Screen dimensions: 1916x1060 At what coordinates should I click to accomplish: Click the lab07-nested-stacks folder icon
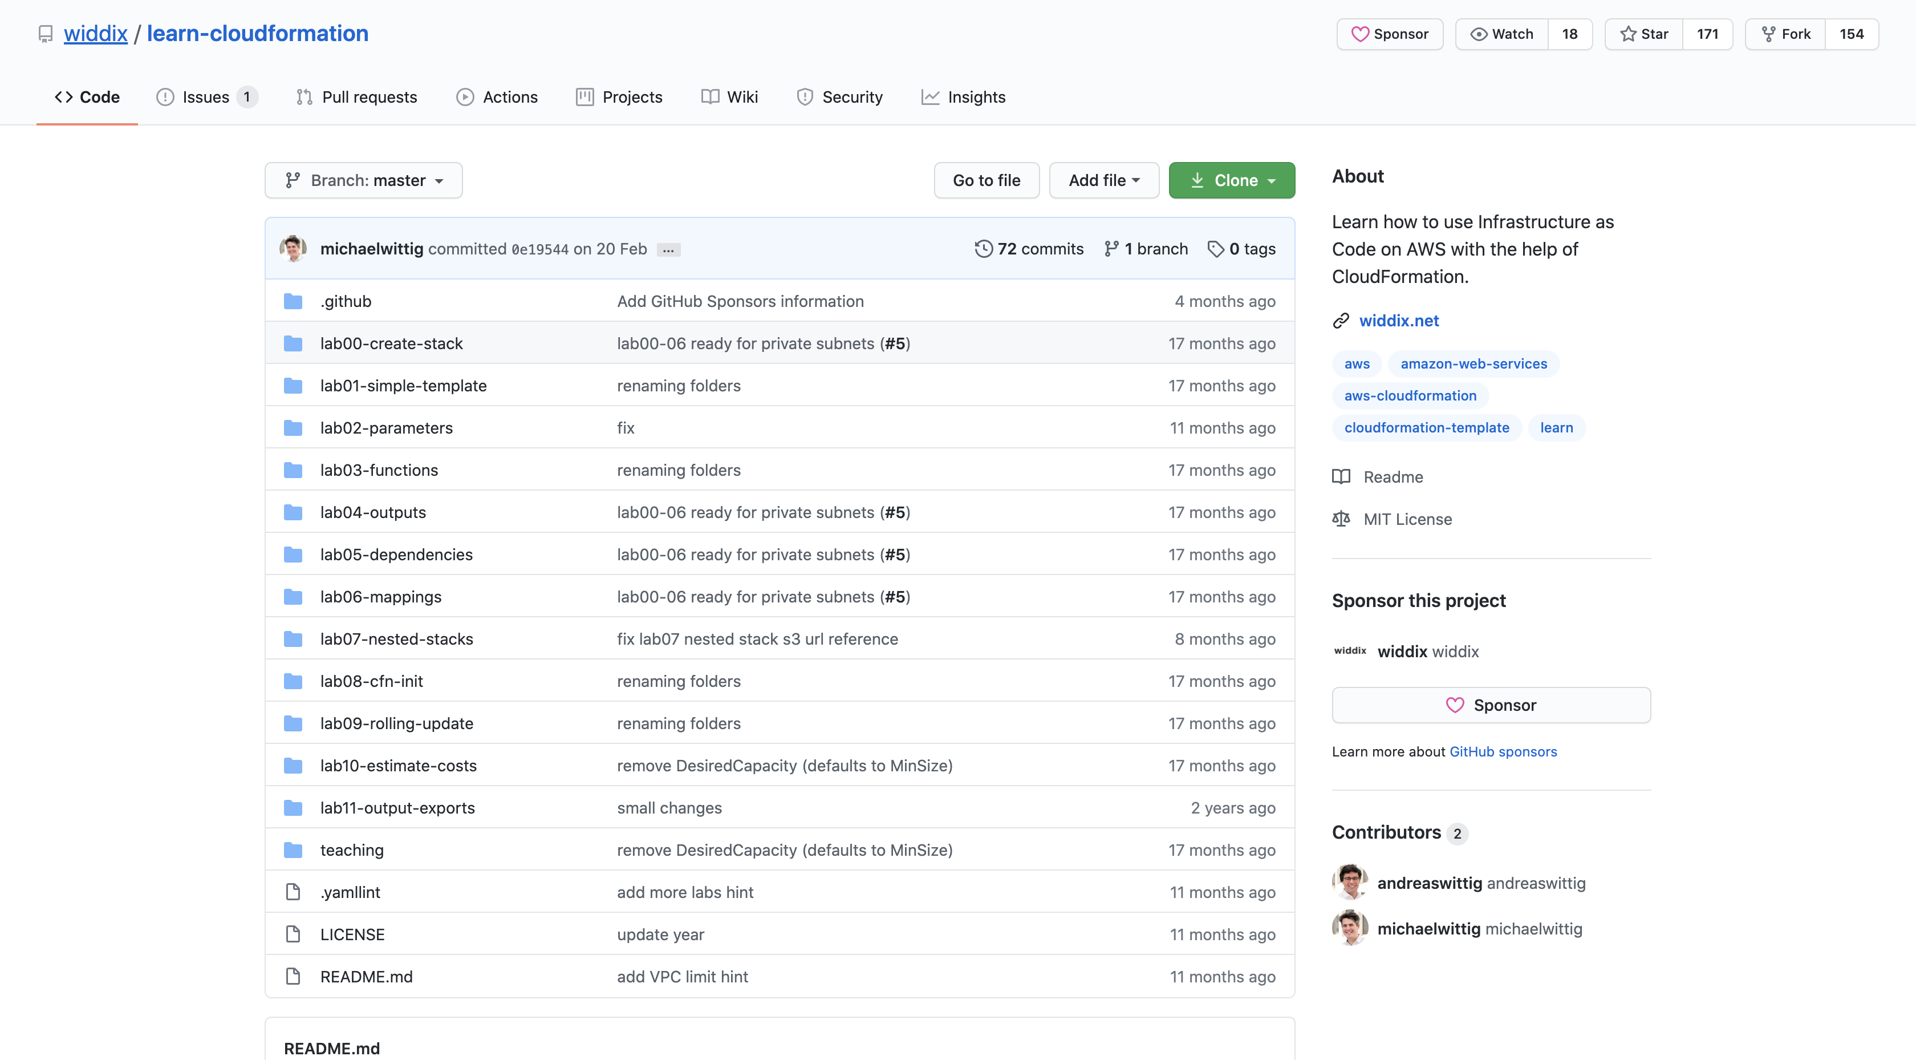point(293,638)
